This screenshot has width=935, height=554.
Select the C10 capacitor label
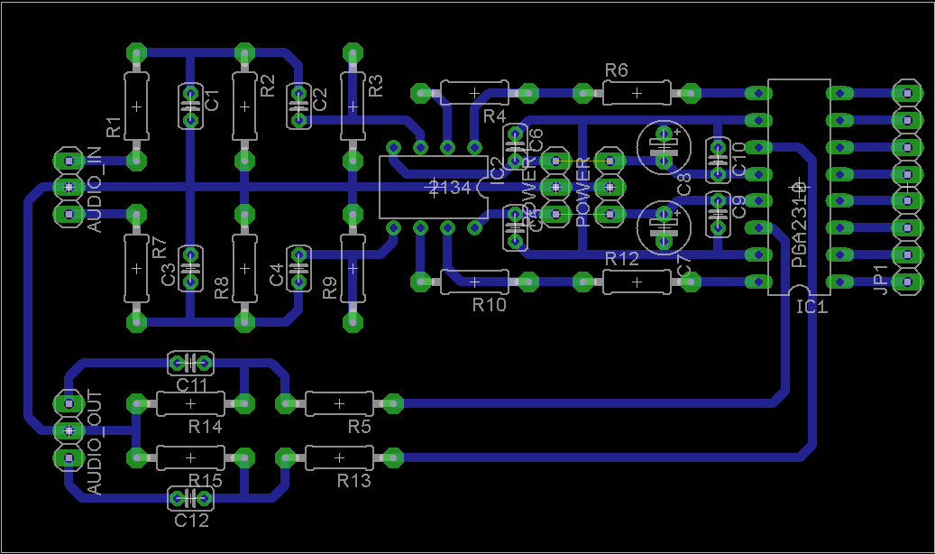coord(738,159)
